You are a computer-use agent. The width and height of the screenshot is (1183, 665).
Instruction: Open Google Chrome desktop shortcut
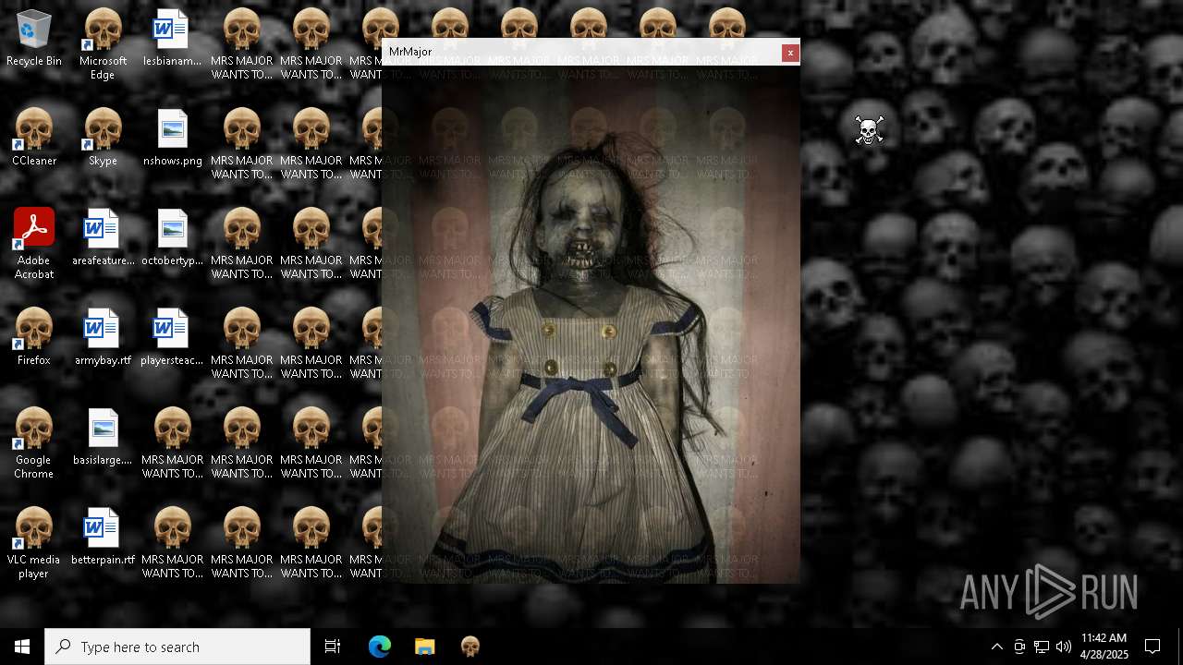point(34,443)
